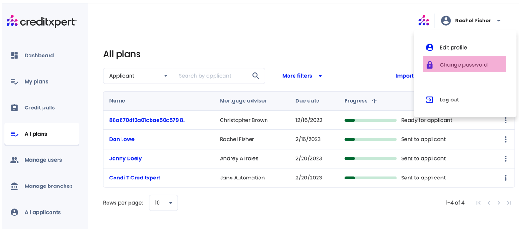This screenshot has height=229, width=526.
Task: Click the Due date column header
Action: [307, 101]
